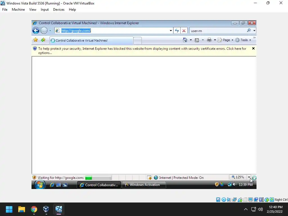Click the Vista clock showing 12:39 PM
Image resolution: width=288 pixels, height=216 pixels.
point(246,184)
